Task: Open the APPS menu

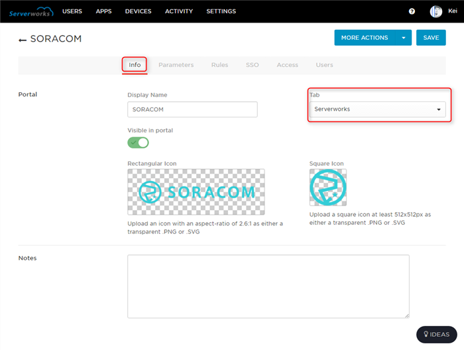Action: pyautogui.click(x=103, y=11)
